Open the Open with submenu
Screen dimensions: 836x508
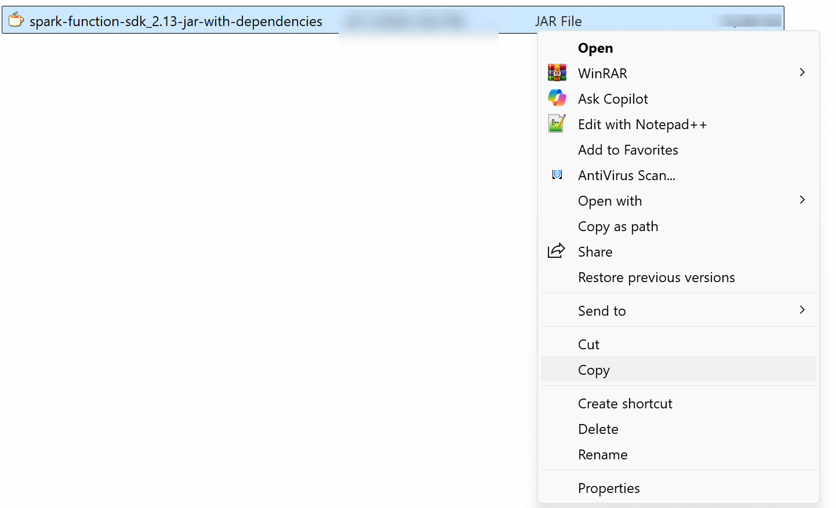click(x=678, y=201)
